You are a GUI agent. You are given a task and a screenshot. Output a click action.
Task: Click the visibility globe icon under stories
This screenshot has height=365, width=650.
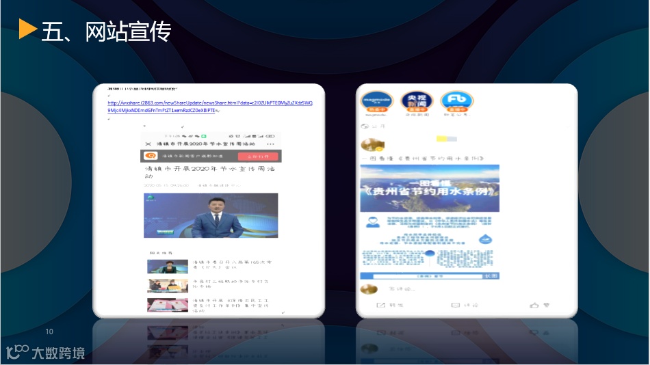(365, 126)
